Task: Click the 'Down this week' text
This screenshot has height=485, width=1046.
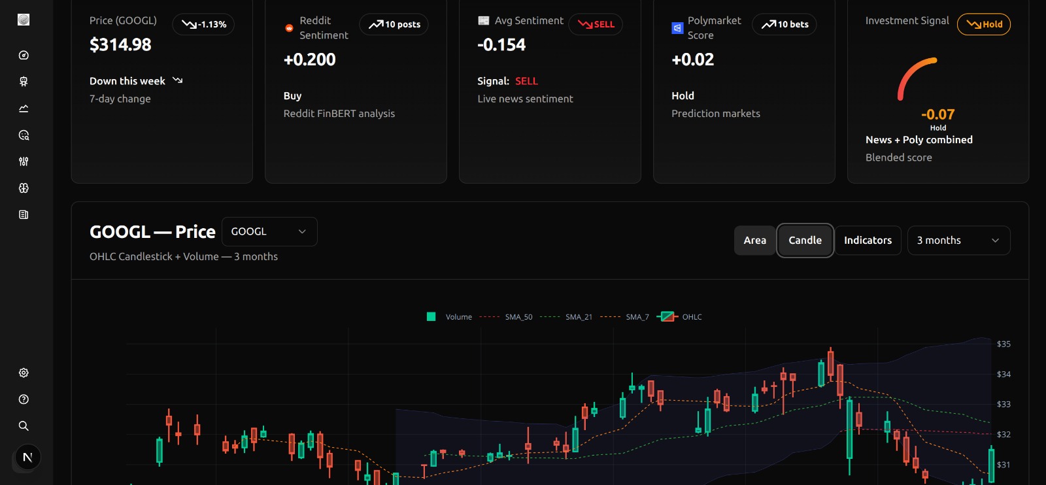Action: (127, 81)
